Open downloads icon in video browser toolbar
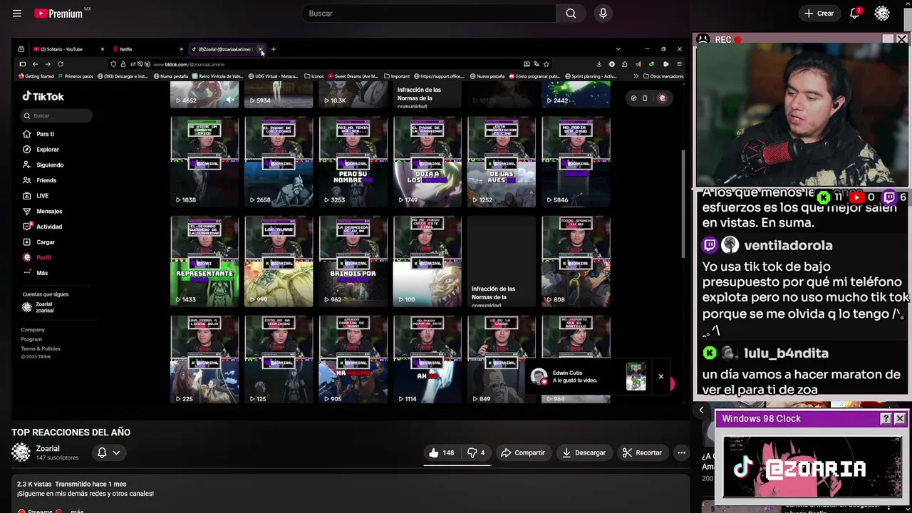Image resolution: width=912 pixels, height=513 pixels. [x=598, y=64]
